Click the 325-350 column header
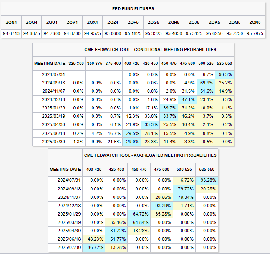Viewport: 270px width, 254px height. (76, 63)
